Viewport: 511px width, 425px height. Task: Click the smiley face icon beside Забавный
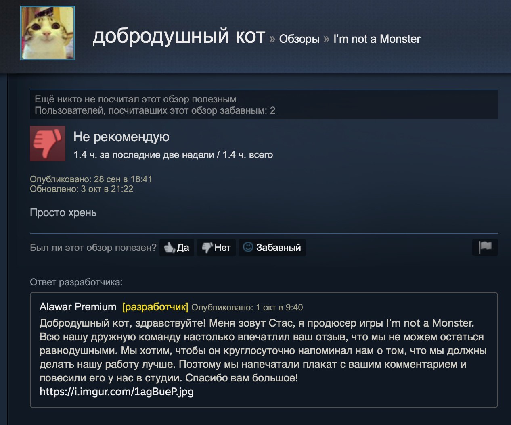[x=248, y=247]
